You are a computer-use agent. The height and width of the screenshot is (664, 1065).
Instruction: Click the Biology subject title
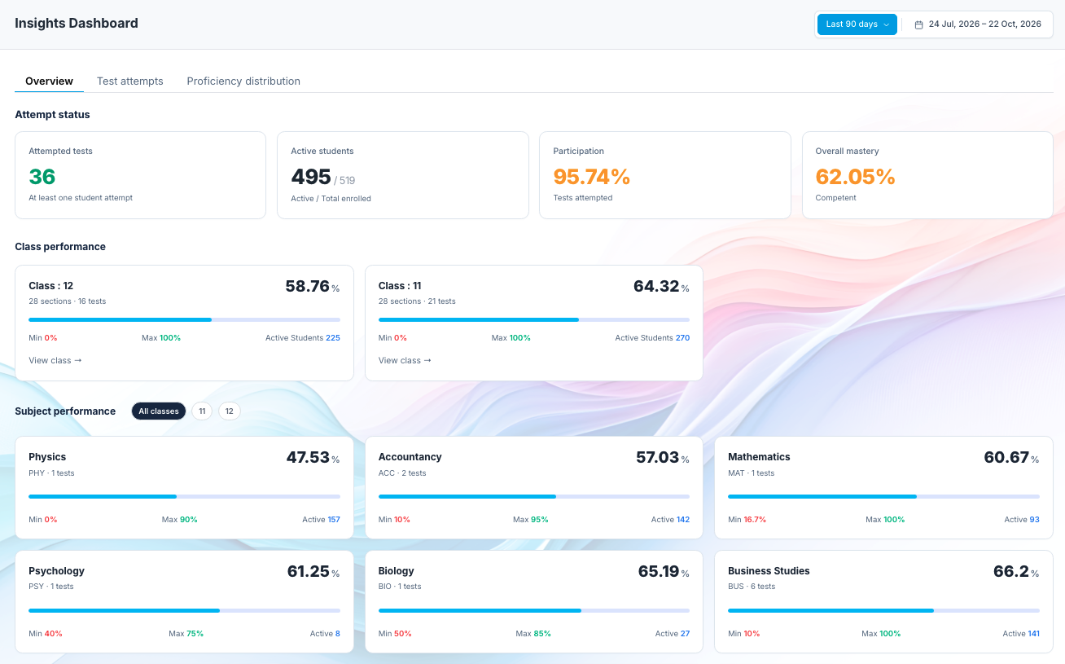(x=397, y=571)
